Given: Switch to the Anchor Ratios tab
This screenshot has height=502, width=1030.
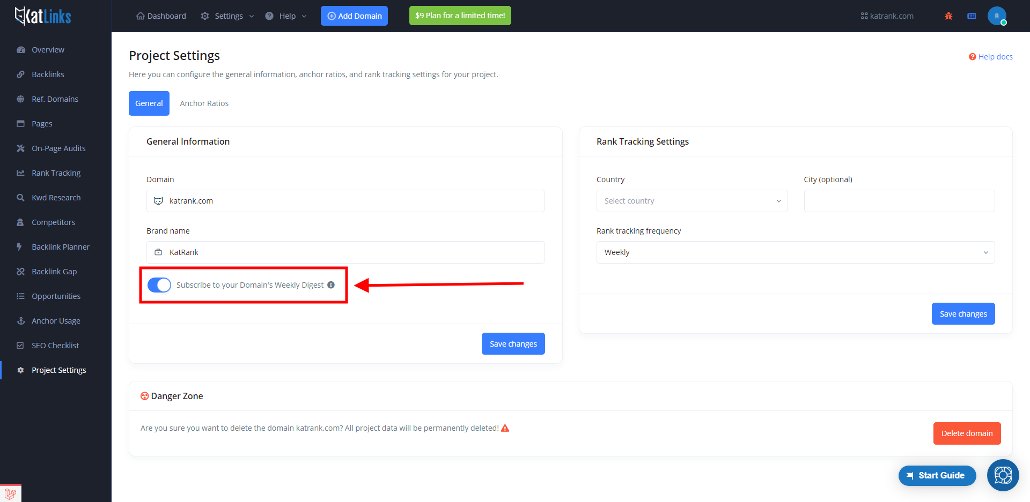Looking at the screenshot, I should pos(204,103).
